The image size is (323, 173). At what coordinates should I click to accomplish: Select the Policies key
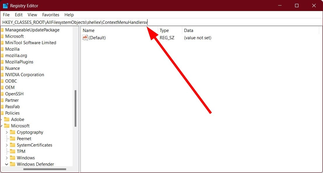(x=12, y=113)
